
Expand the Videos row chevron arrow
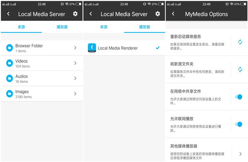click(x=75, y=63)
